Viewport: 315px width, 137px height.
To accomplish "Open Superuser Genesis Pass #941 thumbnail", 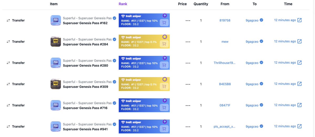I will click(x=56, y=126).
